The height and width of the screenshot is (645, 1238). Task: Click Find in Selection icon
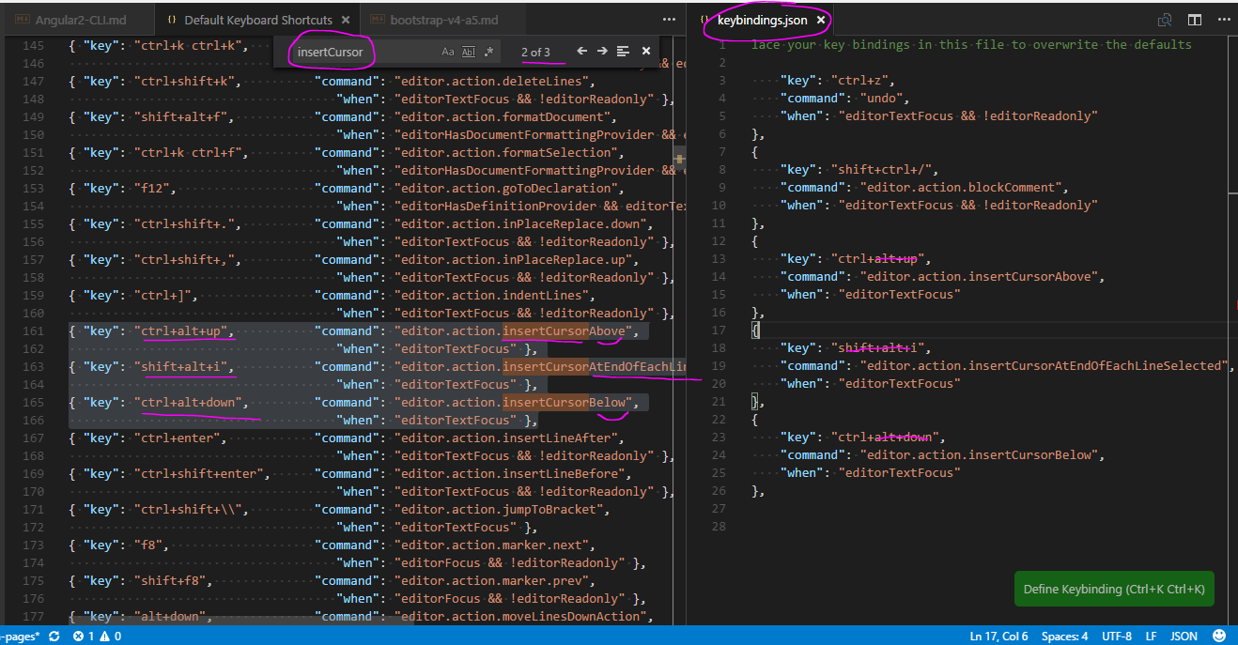[623, 52]
